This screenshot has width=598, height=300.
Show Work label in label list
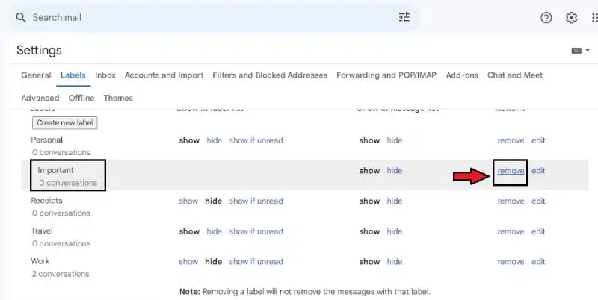point(188,262)
